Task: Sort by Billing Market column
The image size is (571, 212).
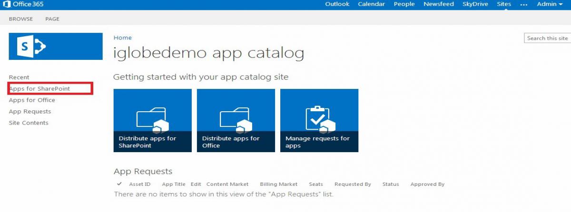Action: (279, 184)
